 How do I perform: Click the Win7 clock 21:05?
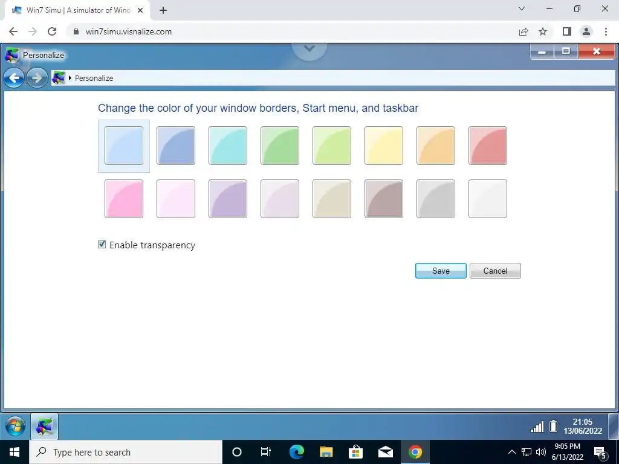583,426
